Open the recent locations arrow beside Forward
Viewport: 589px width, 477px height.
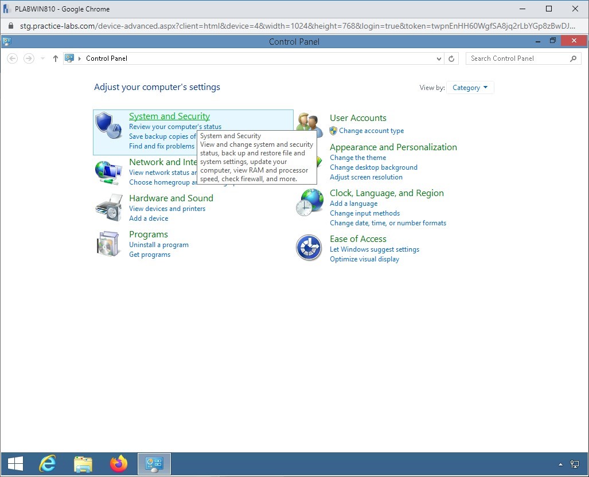42,58
